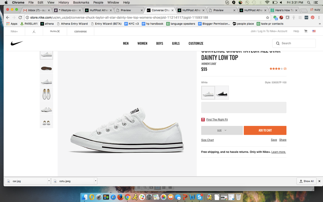Open the Chrome three-dot menu
Screen dimensions: 323x202
point(319,18)
